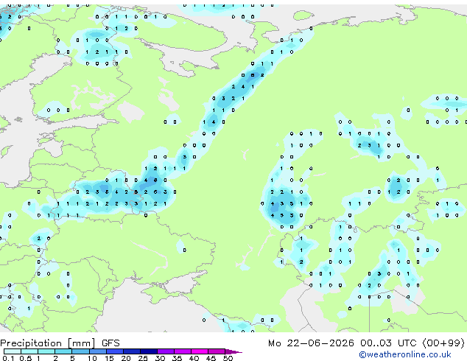Click the "25" legend scale label
The height and width of the screenshot is (361, 467).
coord(143,358)
